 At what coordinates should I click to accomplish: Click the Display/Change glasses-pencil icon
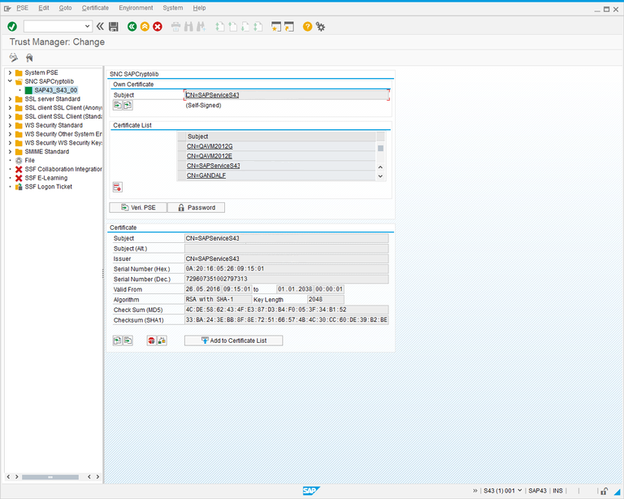click(x=14, y=58)
